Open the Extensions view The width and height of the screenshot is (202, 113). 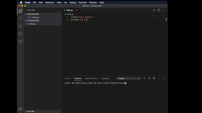point(21,41)
